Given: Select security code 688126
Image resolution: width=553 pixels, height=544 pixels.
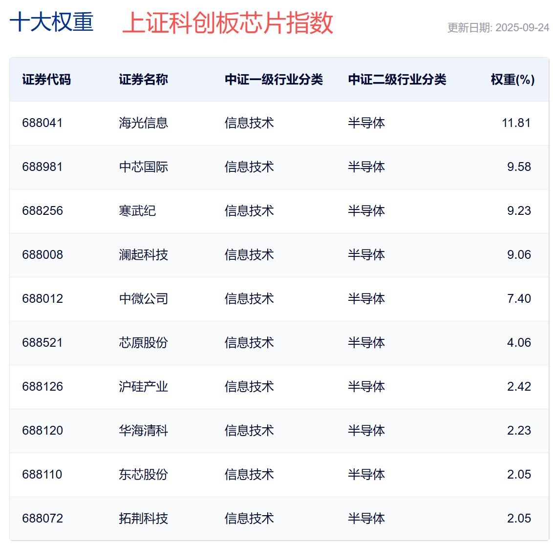Looking at the screenshot, I should point(43,387).
